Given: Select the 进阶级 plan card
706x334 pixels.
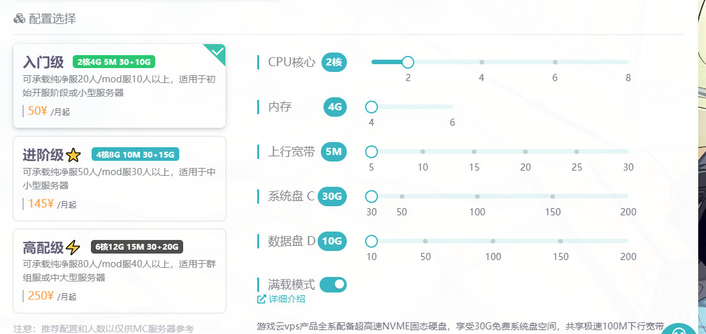Looking at the screenshot, I should [x=120, y=178].
